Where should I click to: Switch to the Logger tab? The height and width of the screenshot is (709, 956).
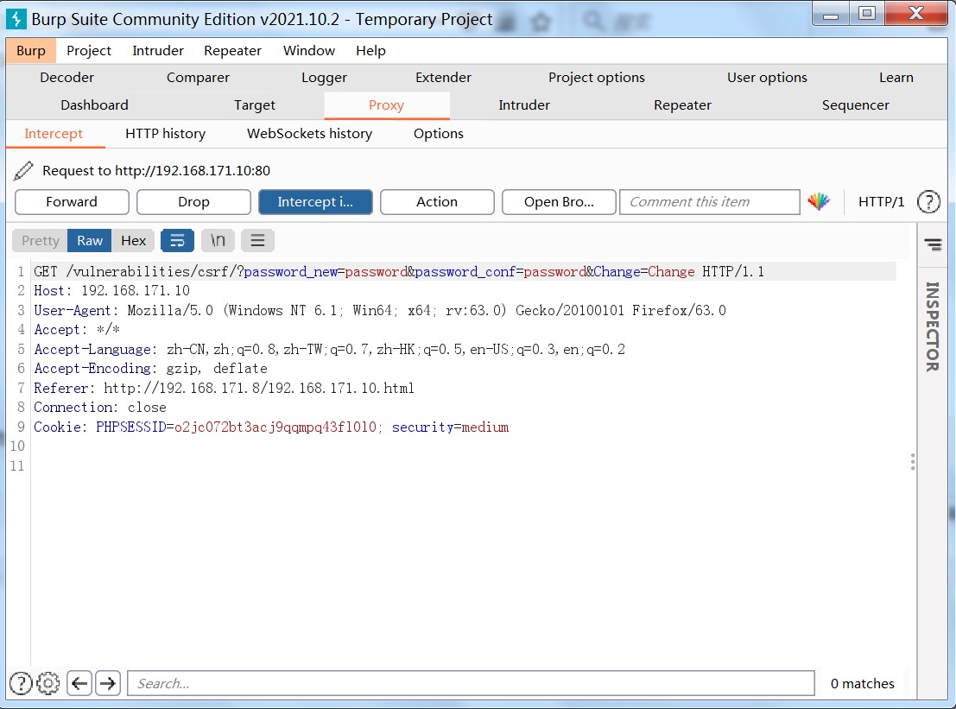tap(325, 78)
